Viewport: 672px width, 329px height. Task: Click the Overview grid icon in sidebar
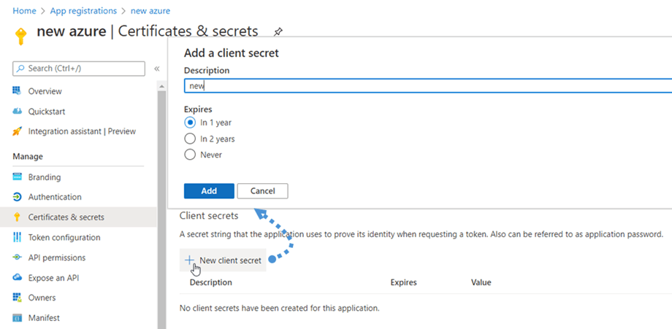pyautogui.click(x=18, y=91)
